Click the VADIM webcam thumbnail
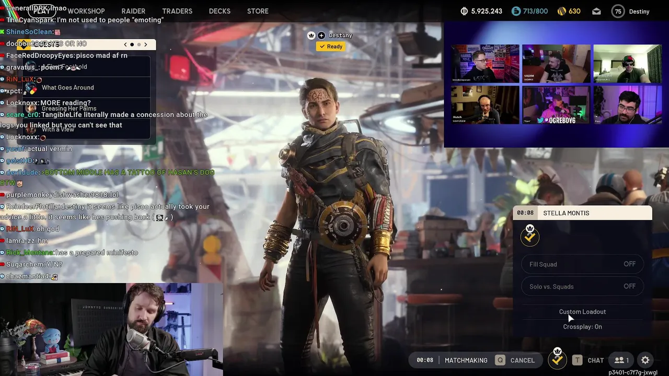This screenshot has height=376, width=669. [x=556, y=63]
